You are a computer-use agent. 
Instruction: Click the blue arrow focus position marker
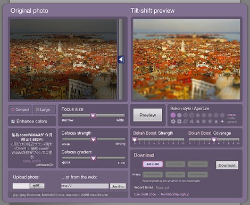tap(121, 59)
